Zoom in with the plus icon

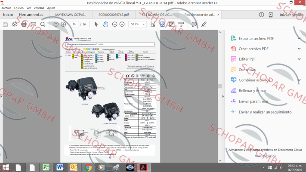122,25
